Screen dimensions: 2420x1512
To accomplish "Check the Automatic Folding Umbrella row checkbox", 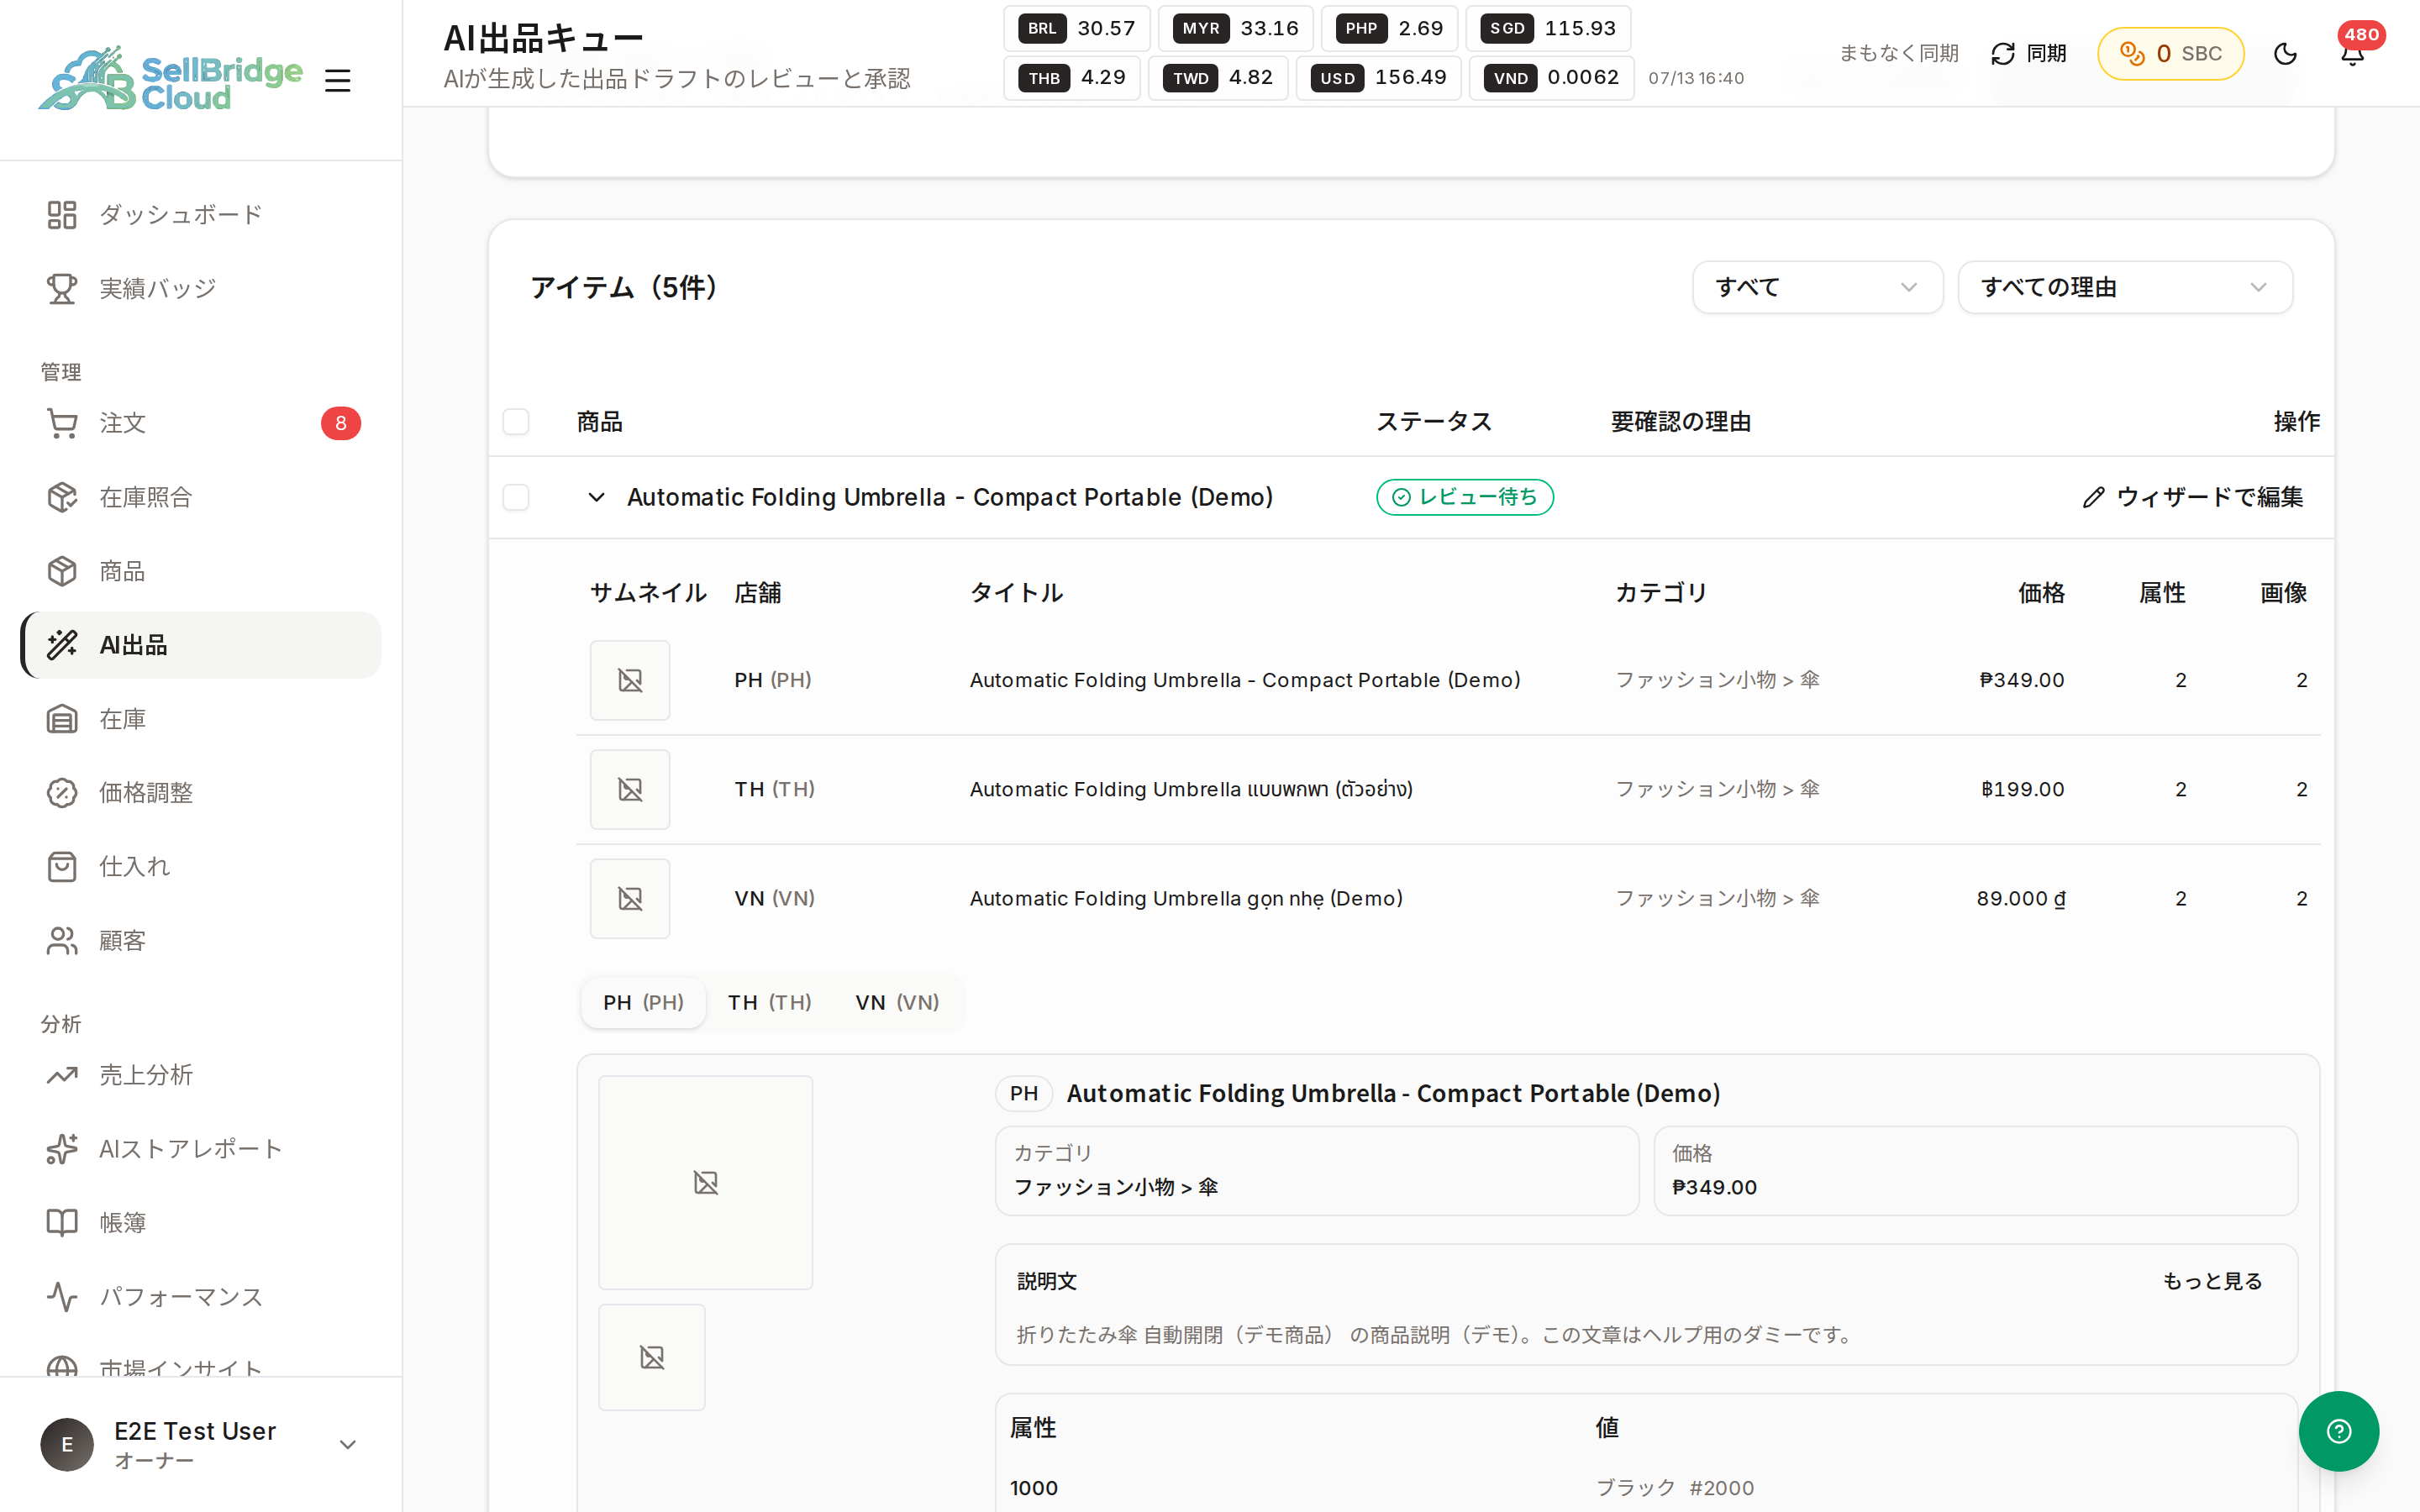I will click(516, 497).
